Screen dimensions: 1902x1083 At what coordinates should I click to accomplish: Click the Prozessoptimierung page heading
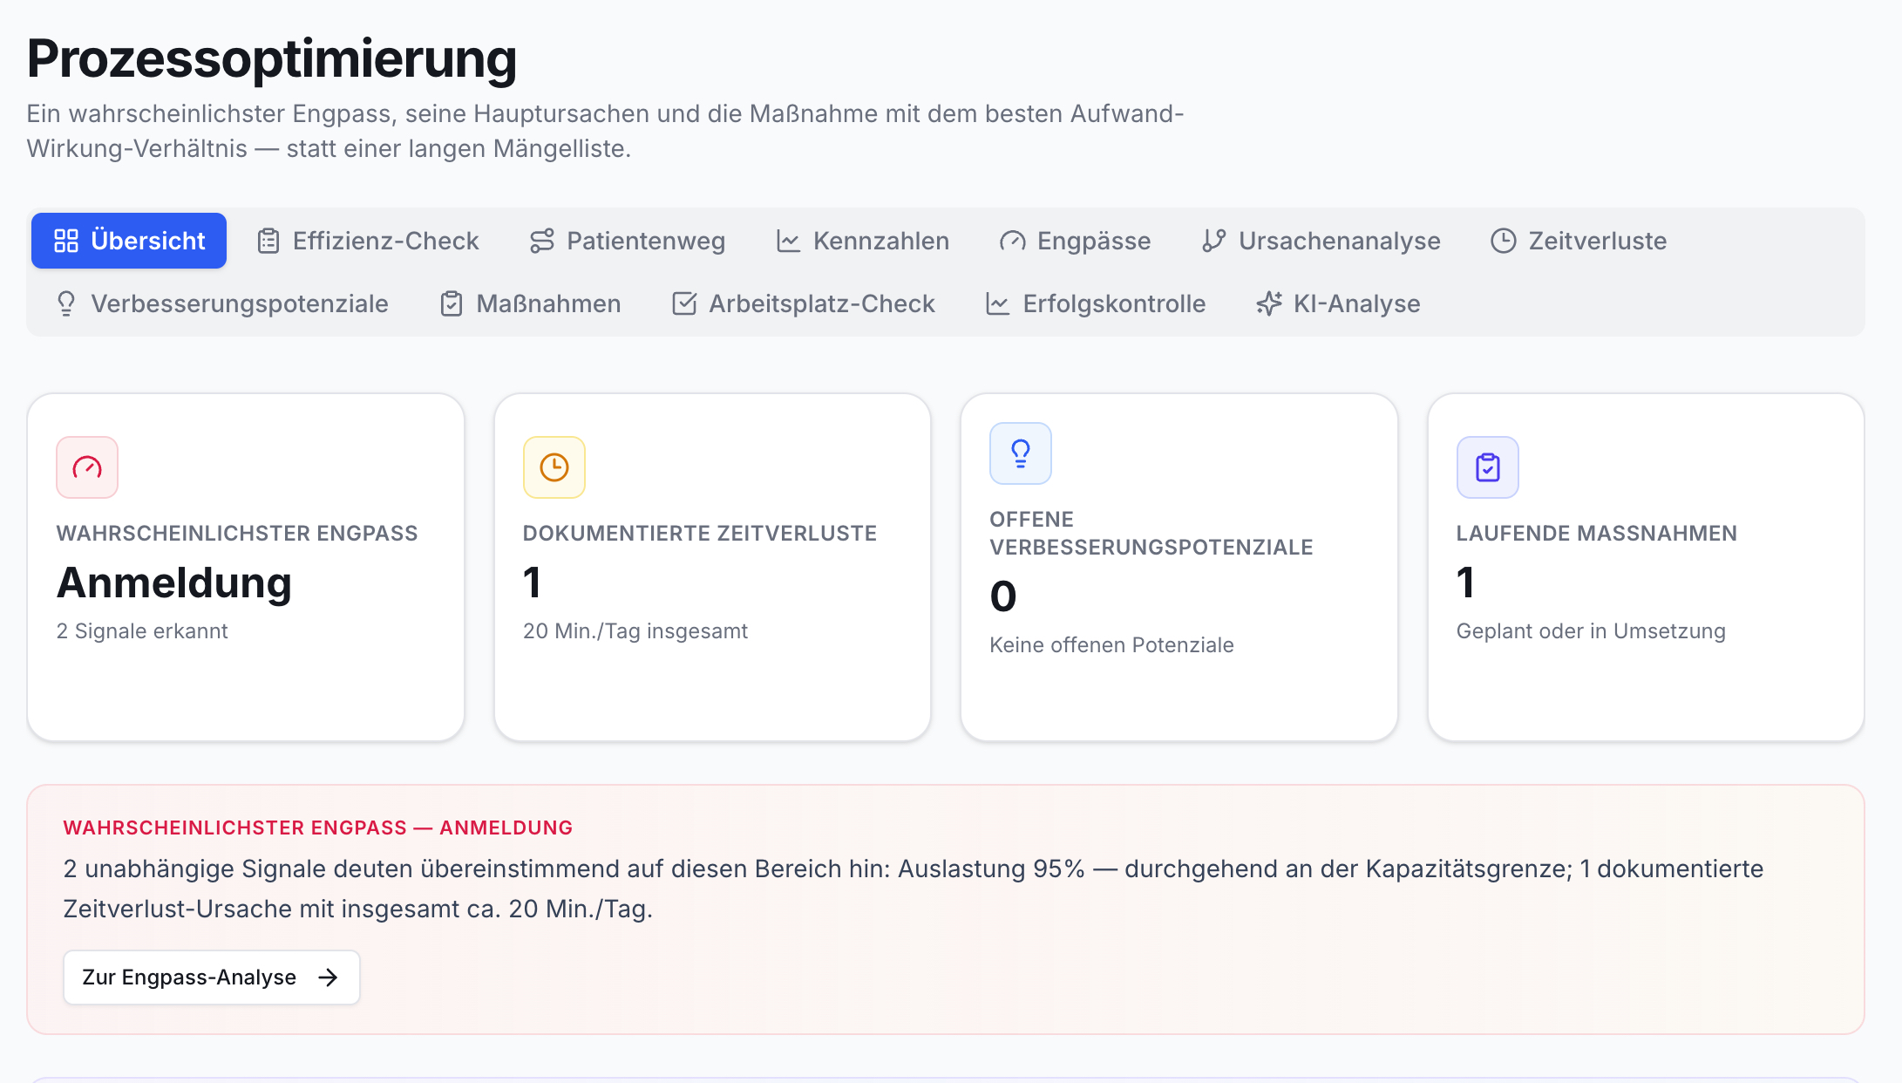272,58
